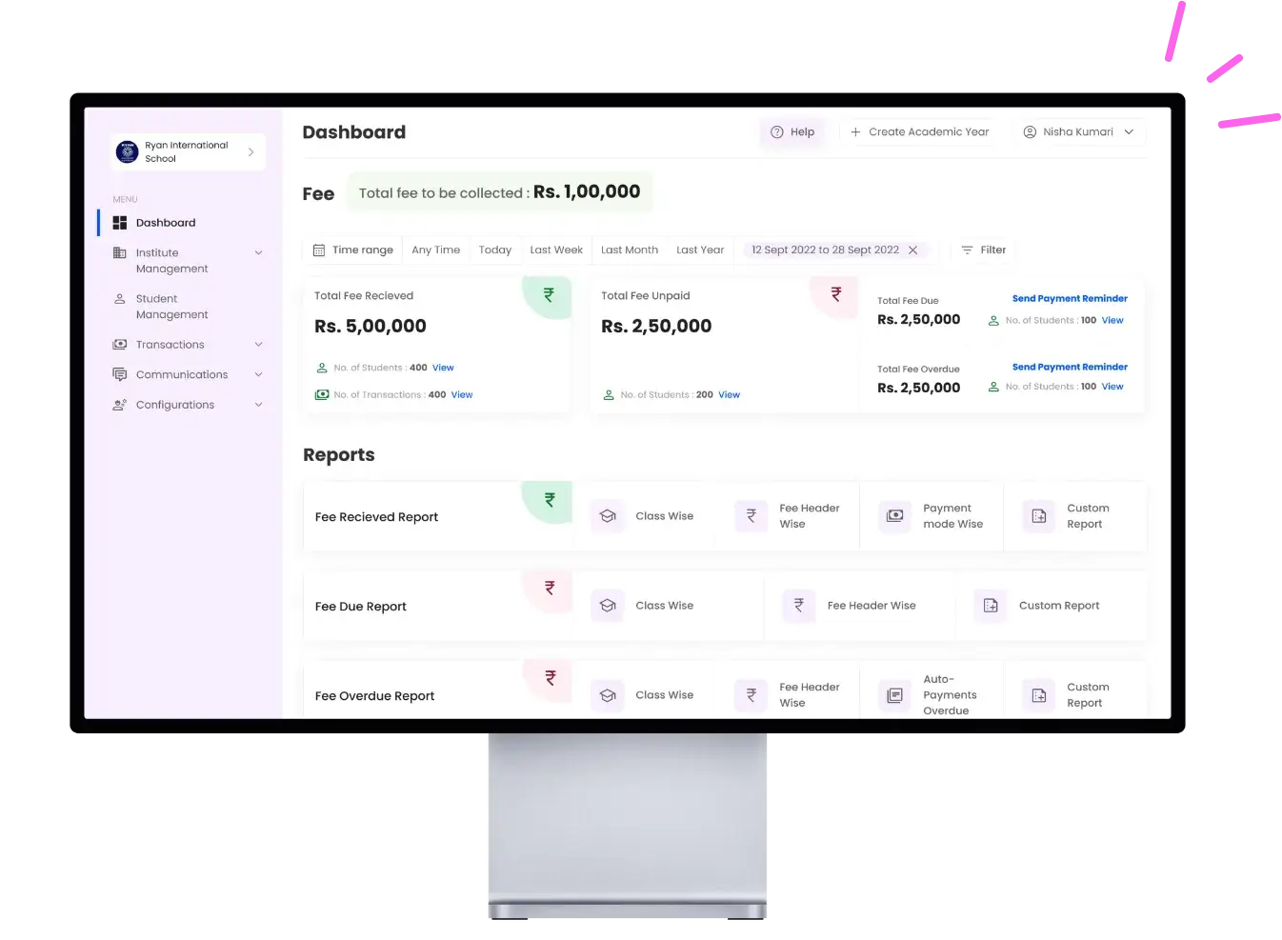Click the Custom Report icon for Fee Overdue Report
This screenshot has width=1282, height=940.
click(x=1037, y=695)
